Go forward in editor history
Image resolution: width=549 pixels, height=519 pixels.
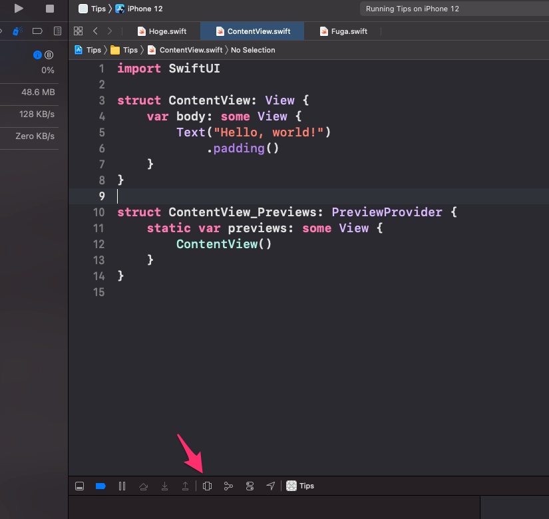[x=110, y=31]
